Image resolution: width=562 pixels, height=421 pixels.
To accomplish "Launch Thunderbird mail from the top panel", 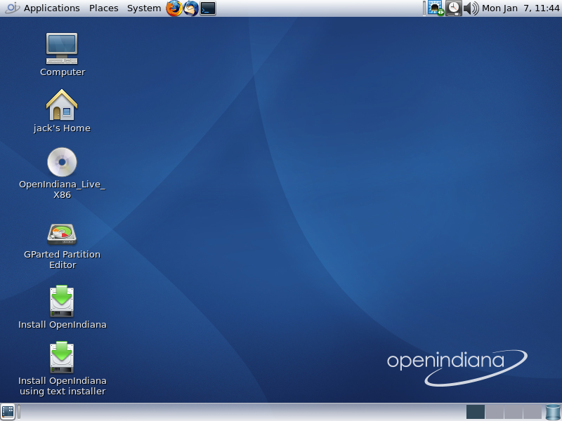I will click(x=190, y=8).
